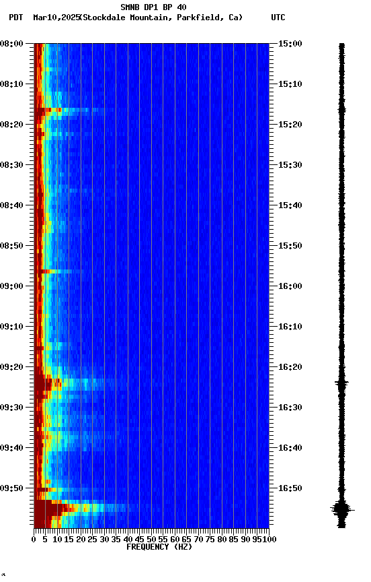Screen dimensions: 371x582
Task: Click the '16:30' UTC time label
Action: [290, 408]
